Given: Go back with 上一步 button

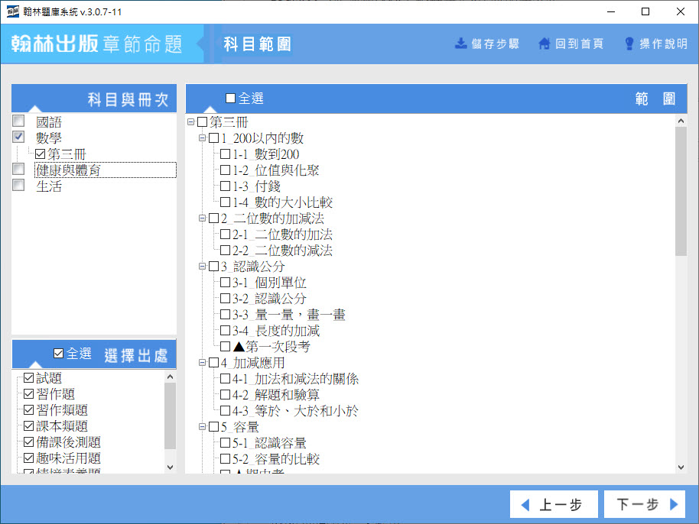Looking at the screenshot, I should (551, 505).
